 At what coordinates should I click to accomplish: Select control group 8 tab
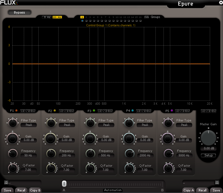point(109,17)
